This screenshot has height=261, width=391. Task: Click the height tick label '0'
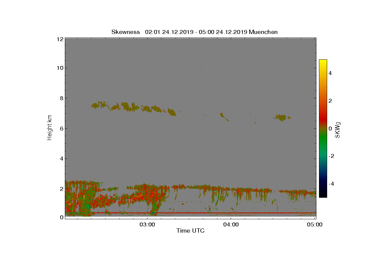(61, 217)
